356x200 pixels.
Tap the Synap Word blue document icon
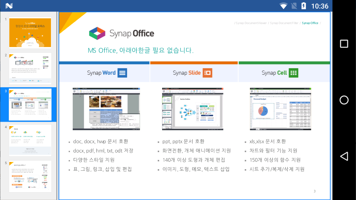point(122,73)
